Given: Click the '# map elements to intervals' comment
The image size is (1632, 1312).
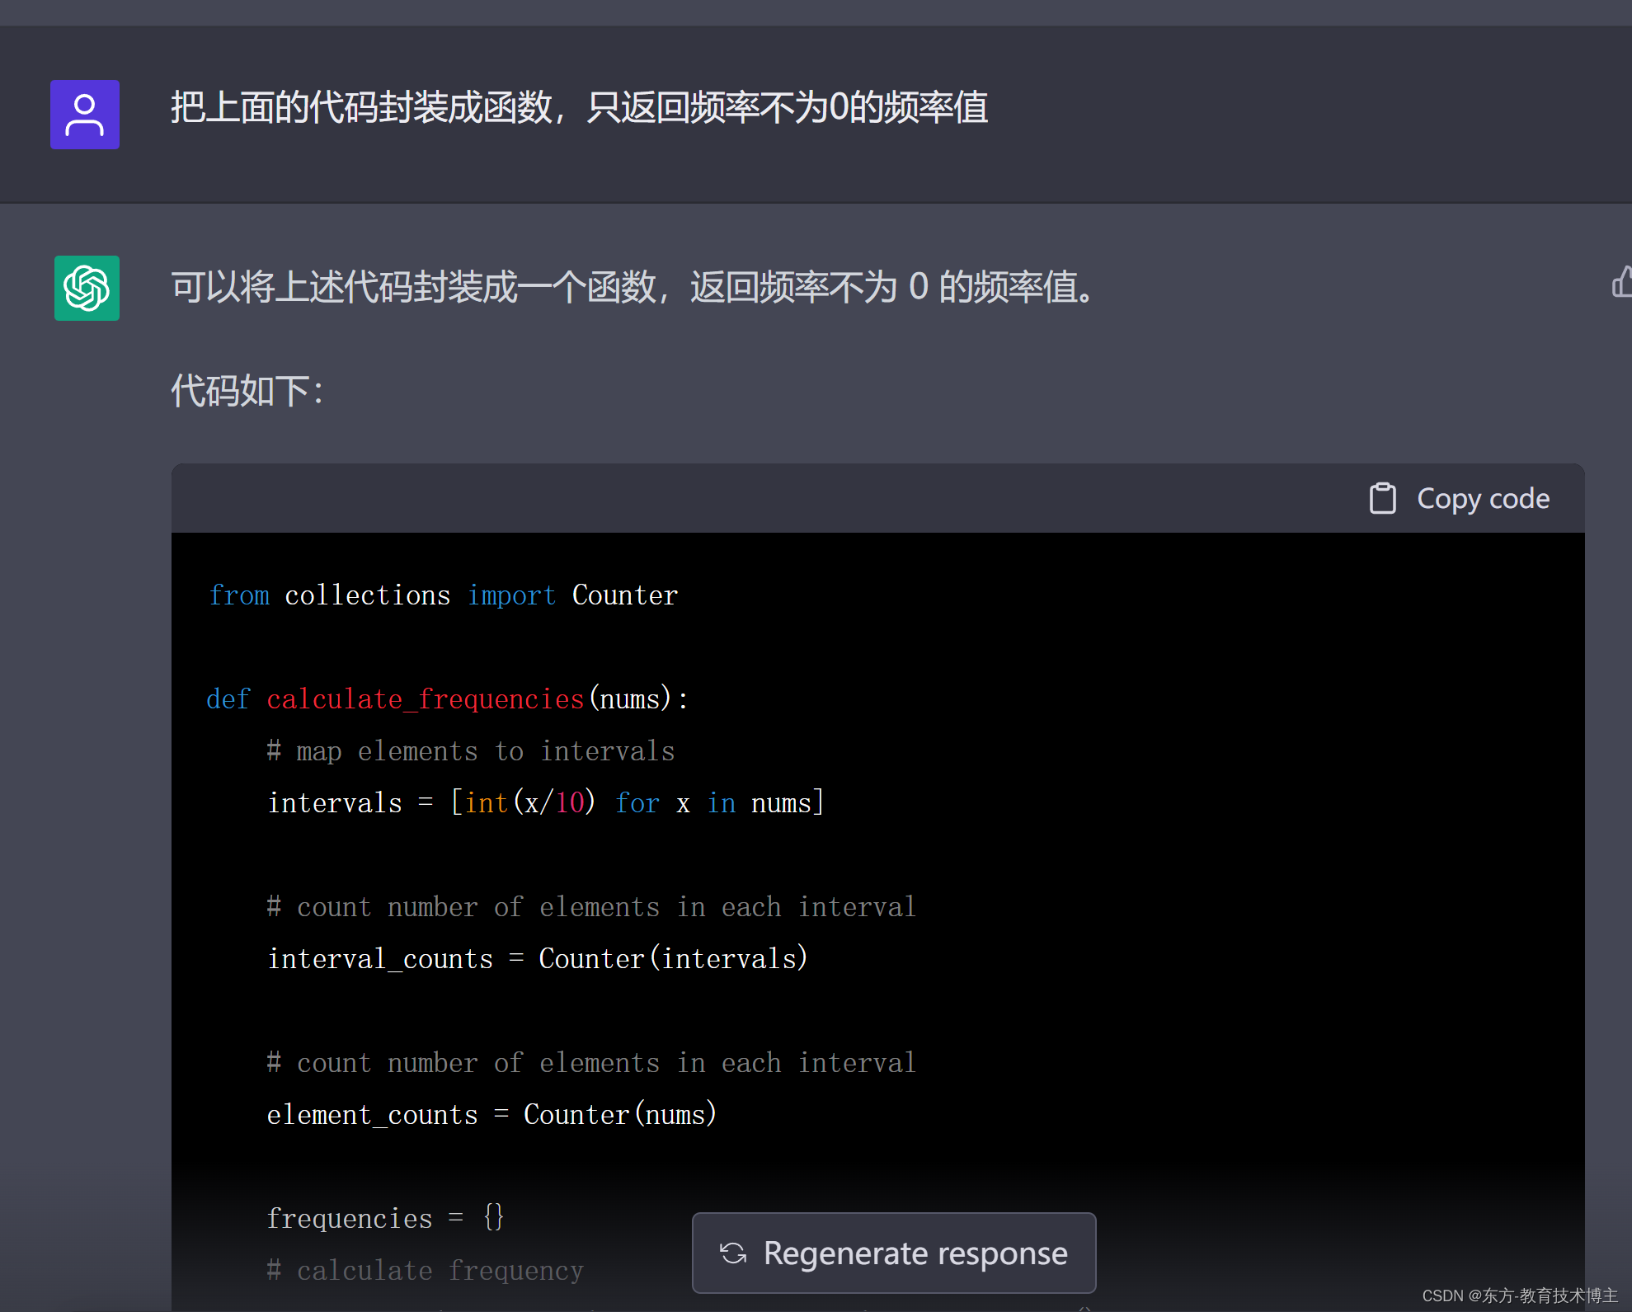Looking at the screenshot, I should tap(471, 750).
